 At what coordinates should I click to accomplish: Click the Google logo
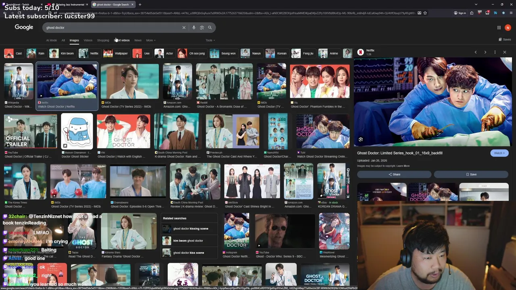point(24,27)
